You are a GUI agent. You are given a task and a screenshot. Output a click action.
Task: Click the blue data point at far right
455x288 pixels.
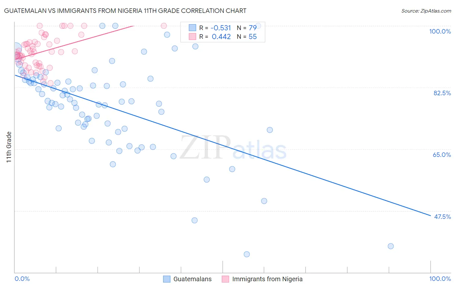(x=391, y=246)
